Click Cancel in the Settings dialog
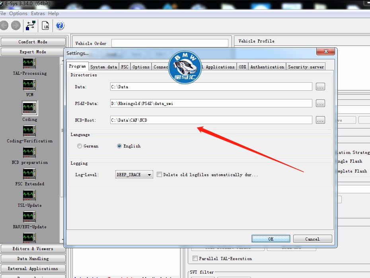This screenshot has height=278, width=370. tap(312, 239)
